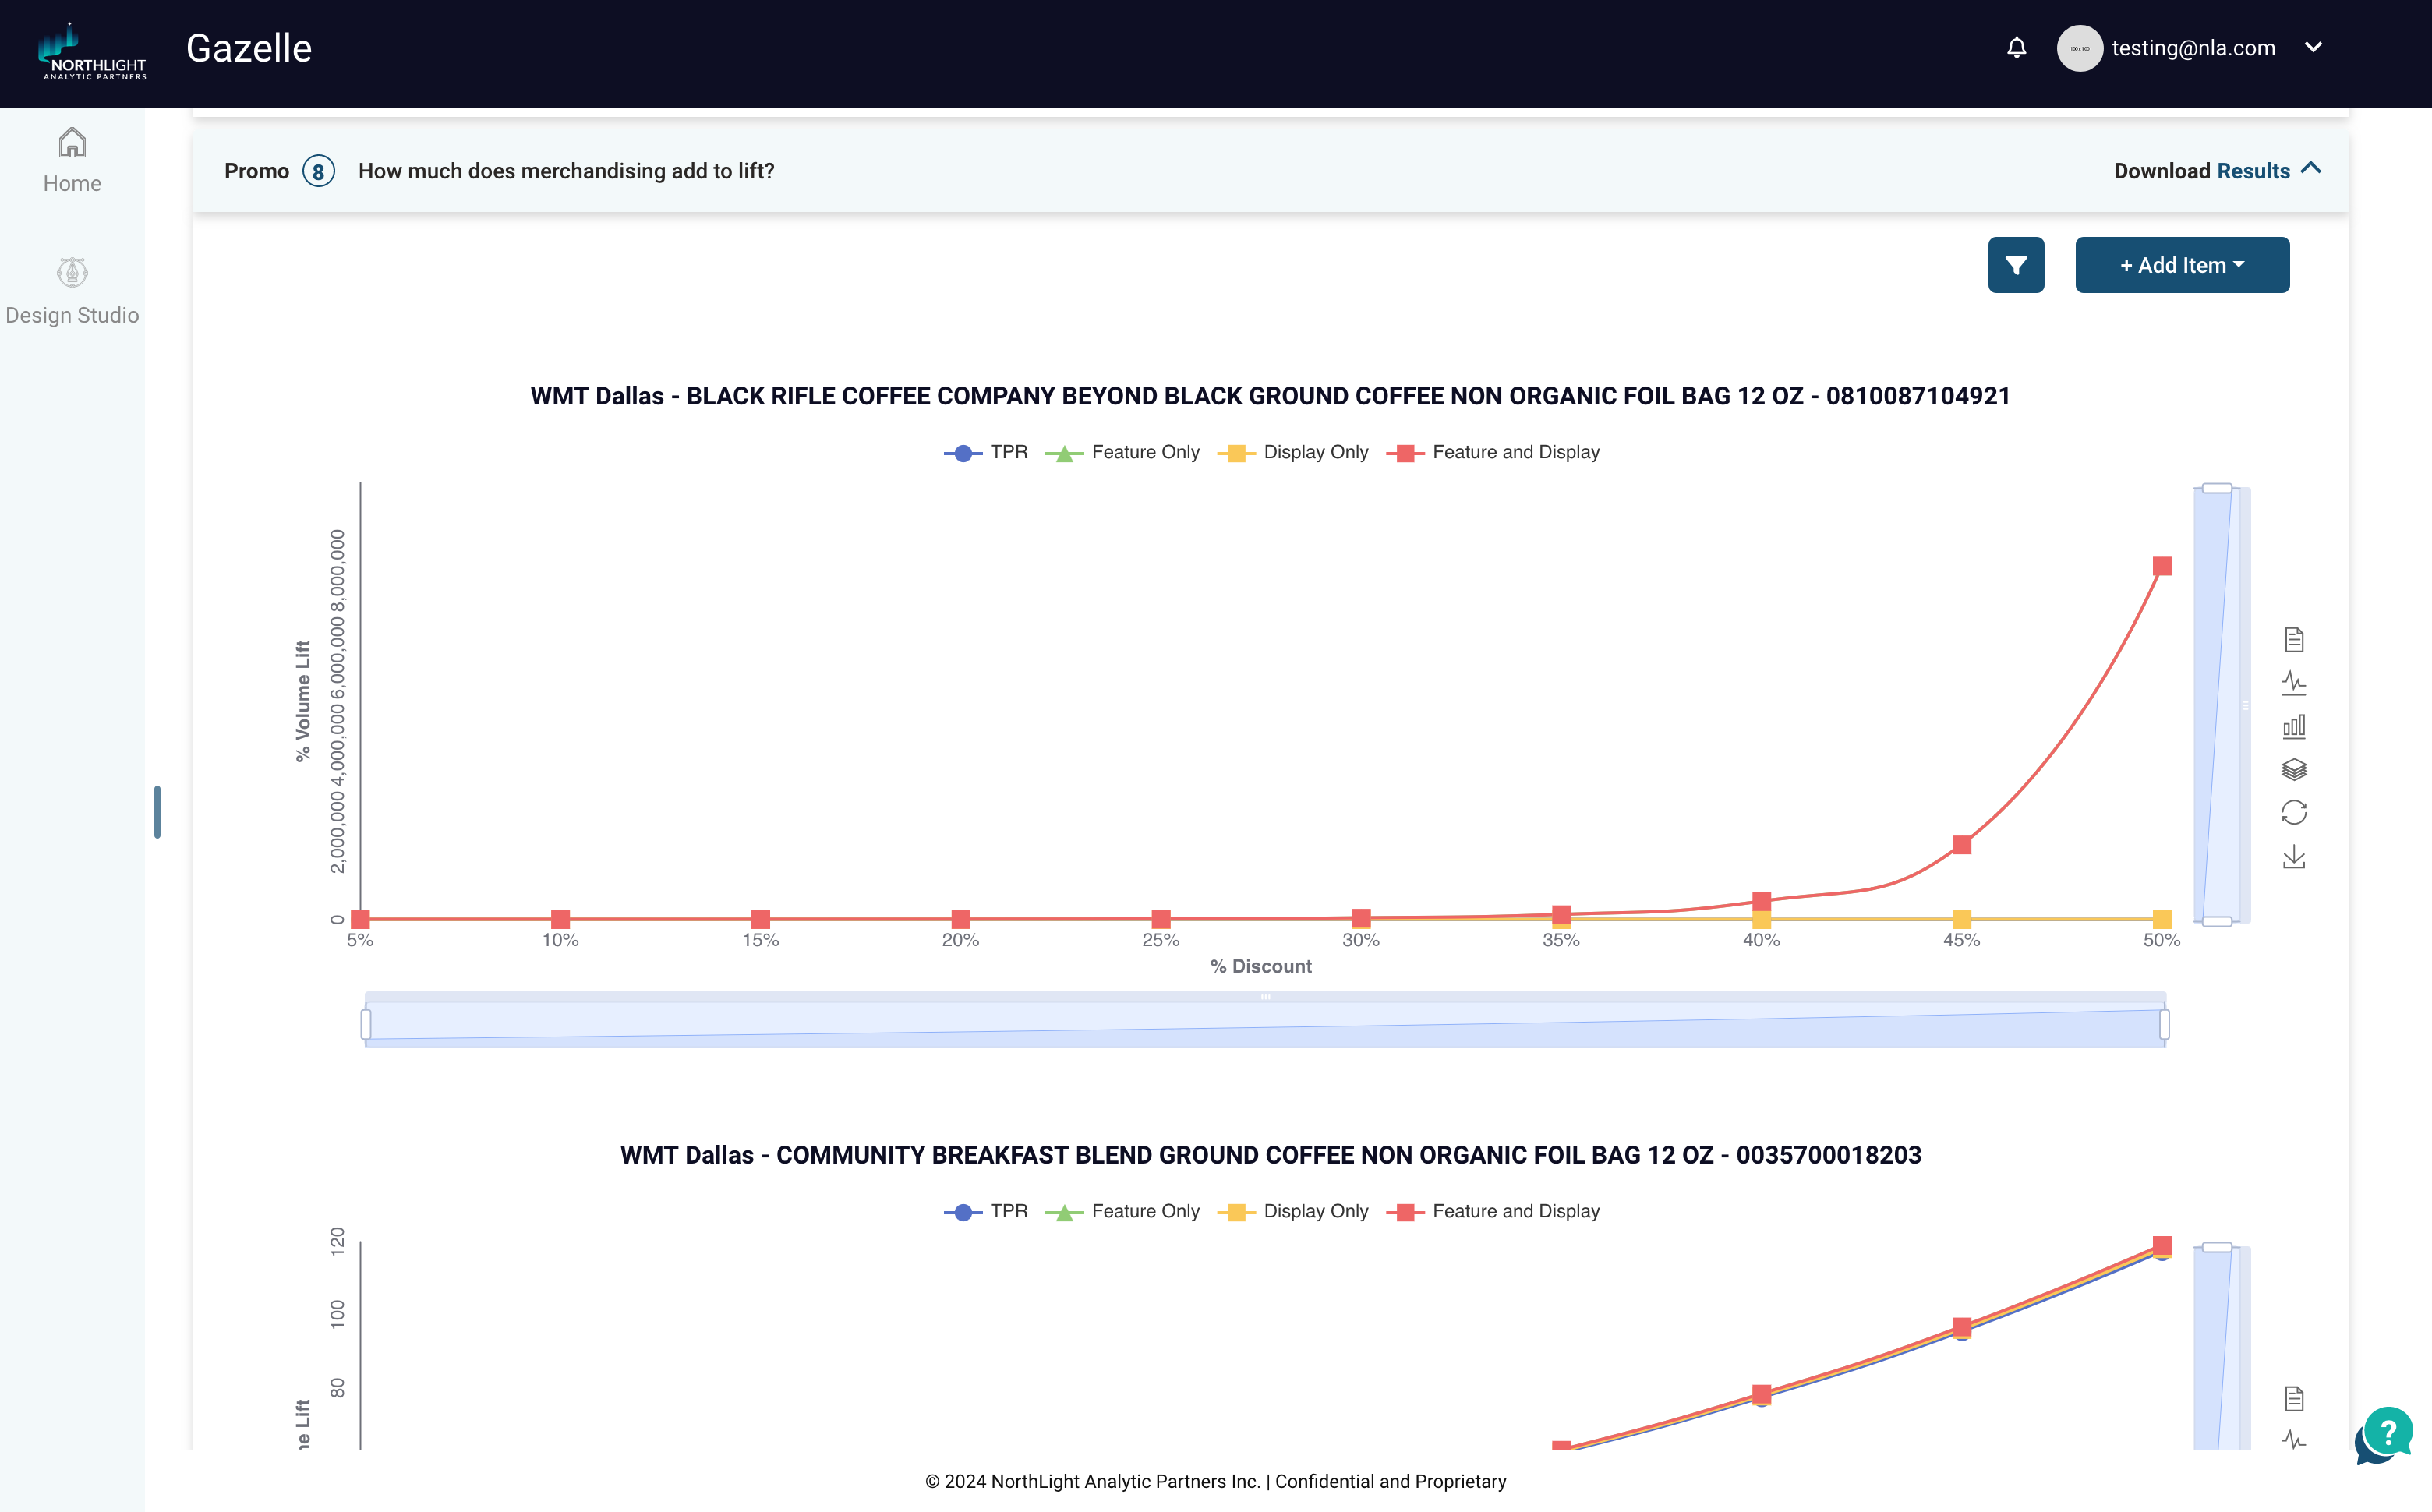Collapse the Promo 8 panel chevron
Image resolution: width=2432 pixels, height=1512 pixels.
pos(2310,169)
